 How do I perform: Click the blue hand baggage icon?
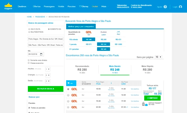tap(146, 105)
